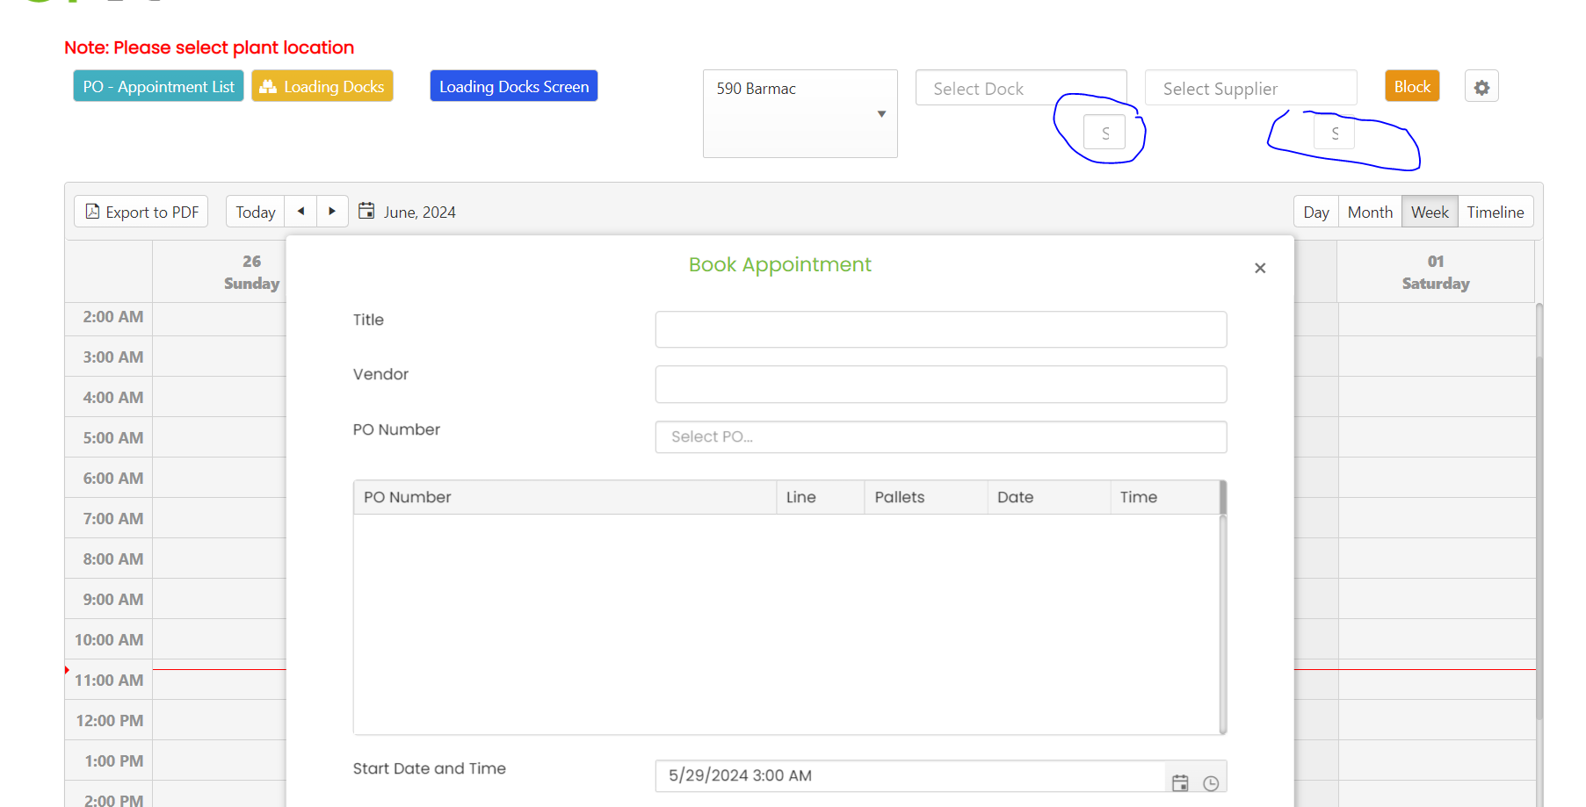Open time picker clock icon
Image resolution: width=1586 pixels, height=807 pixels.
coord(1211,782)
